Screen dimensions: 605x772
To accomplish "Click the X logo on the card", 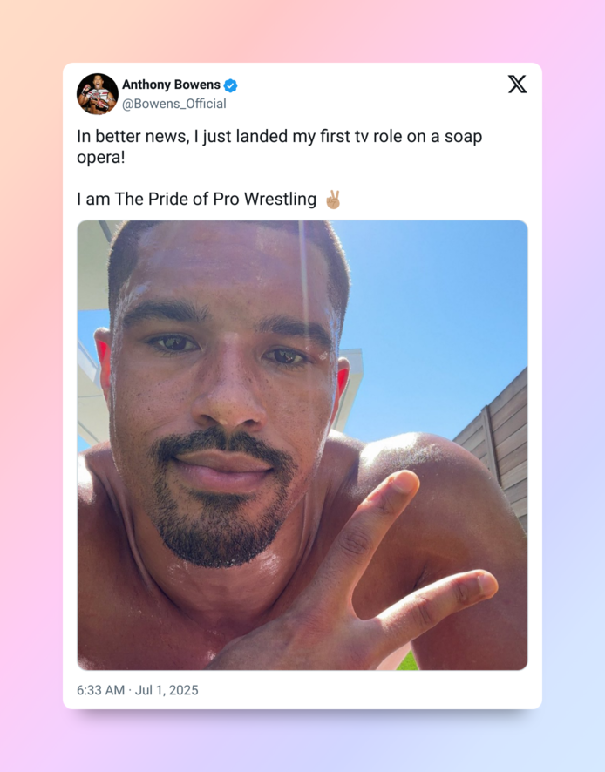I will click(x=517, y=85).
